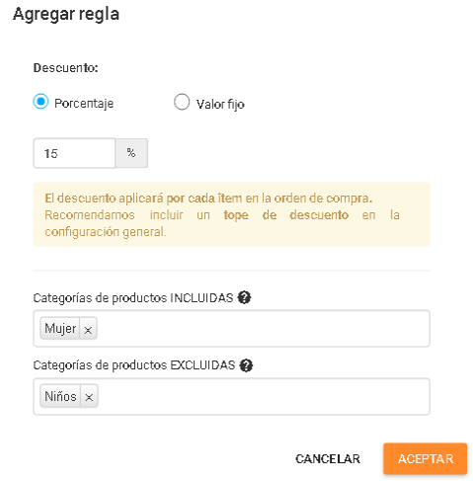This screenshot has width=473, height=481.
Task: Click the 'Categorías de productos INCLUIDAS' label
Action: click(133, 298)
